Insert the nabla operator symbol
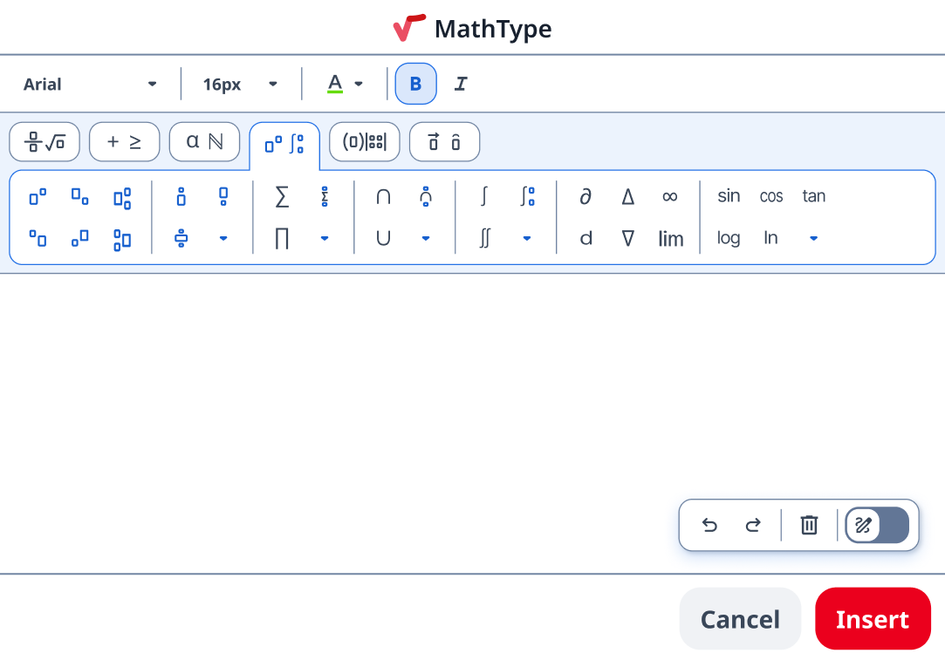Viewport: 945px width, 667px height. click(x=627, y=239)
